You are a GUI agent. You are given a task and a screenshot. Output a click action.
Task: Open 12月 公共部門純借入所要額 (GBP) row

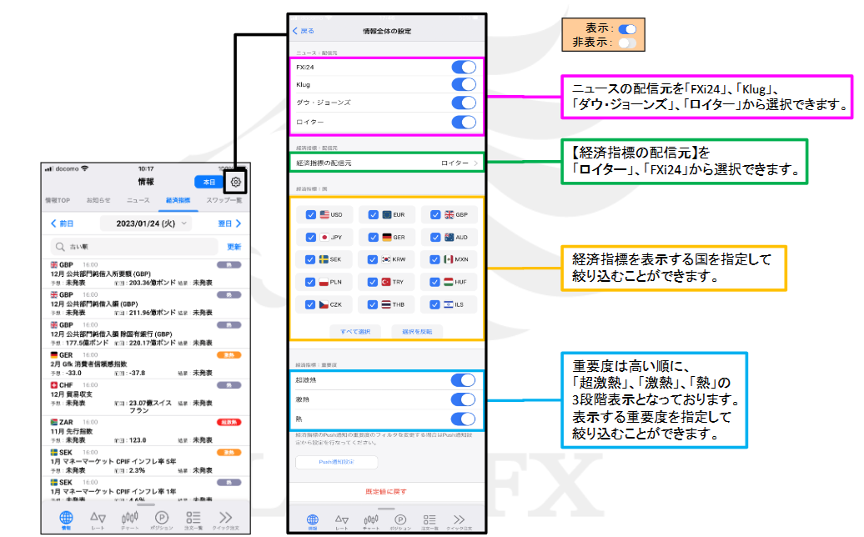point(146,274)
